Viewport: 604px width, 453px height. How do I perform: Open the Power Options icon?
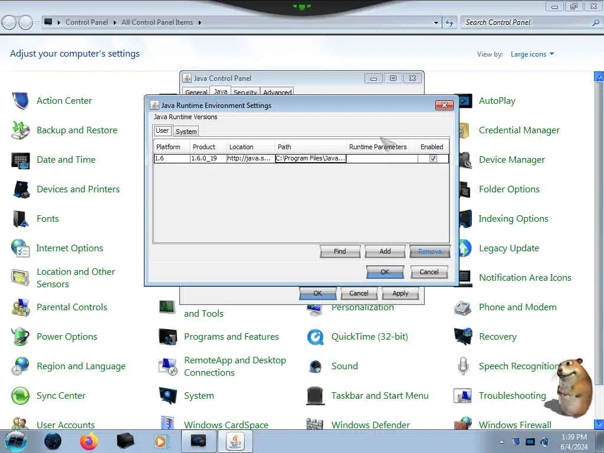point(20,337)
